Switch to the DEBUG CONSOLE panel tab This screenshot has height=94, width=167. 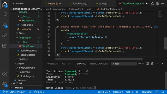tap(99, 64)
